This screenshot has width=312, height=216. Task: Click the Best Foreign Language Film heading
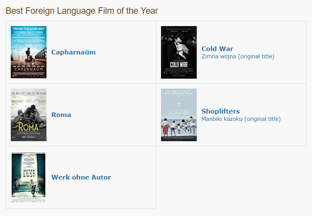(82, 11)
